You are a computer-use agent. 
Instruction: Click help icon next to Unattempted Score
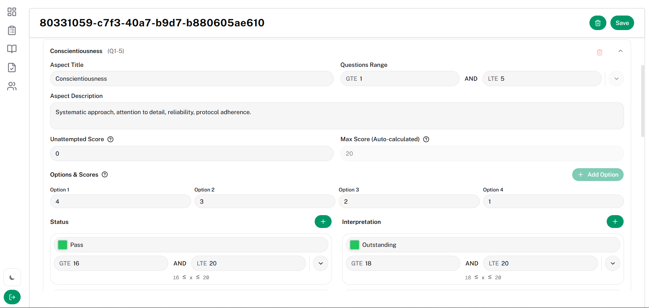[x=110, y=139]
